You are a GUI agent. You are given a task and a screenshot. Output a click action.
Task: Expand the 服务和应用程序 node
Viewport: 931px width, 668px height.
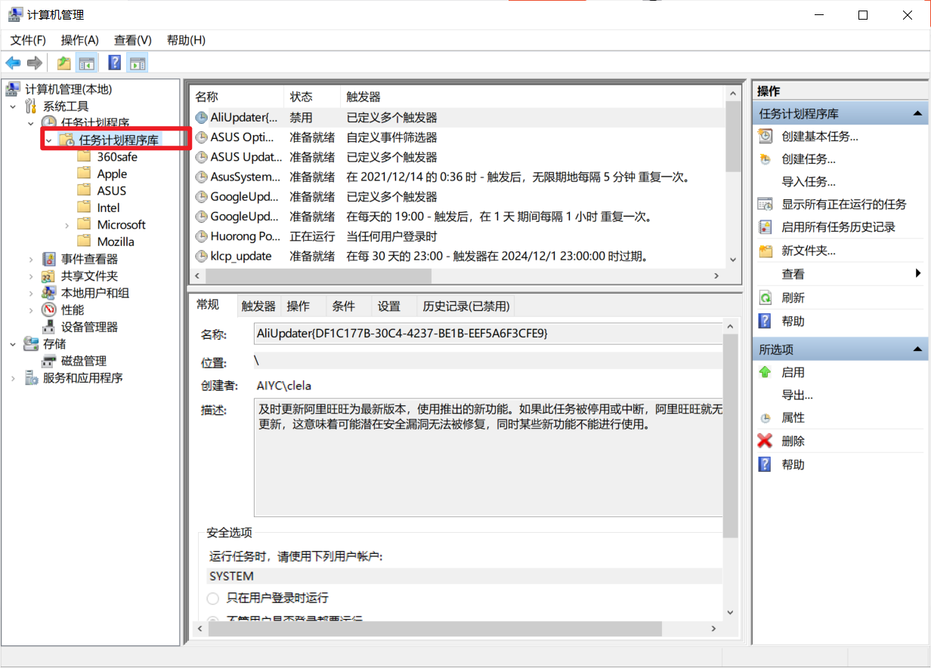pos(13,377)
